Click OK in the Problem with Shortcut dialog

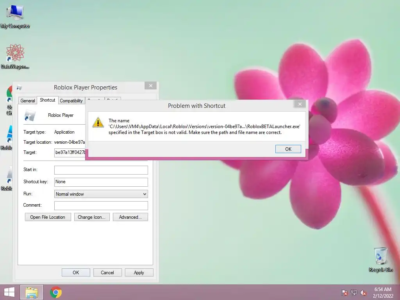[288, 149]
